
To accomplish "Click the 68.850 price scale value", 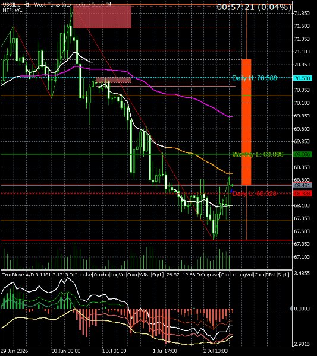I will click(x=302, y=167).
